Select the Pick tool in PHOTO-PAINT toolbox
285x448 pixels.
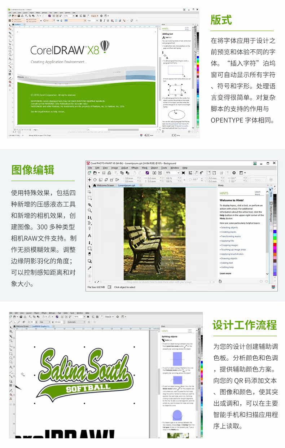pyautogui.click(x=89, y=186)
